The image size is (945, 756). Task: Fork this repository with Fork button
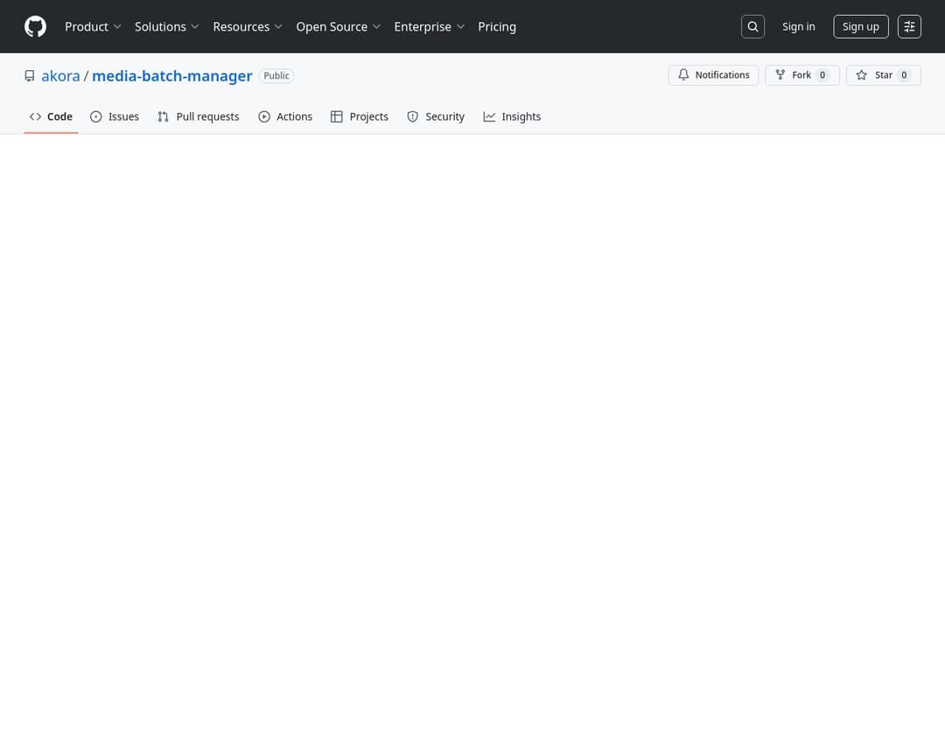pyautogui.click(x=802, y=75)
